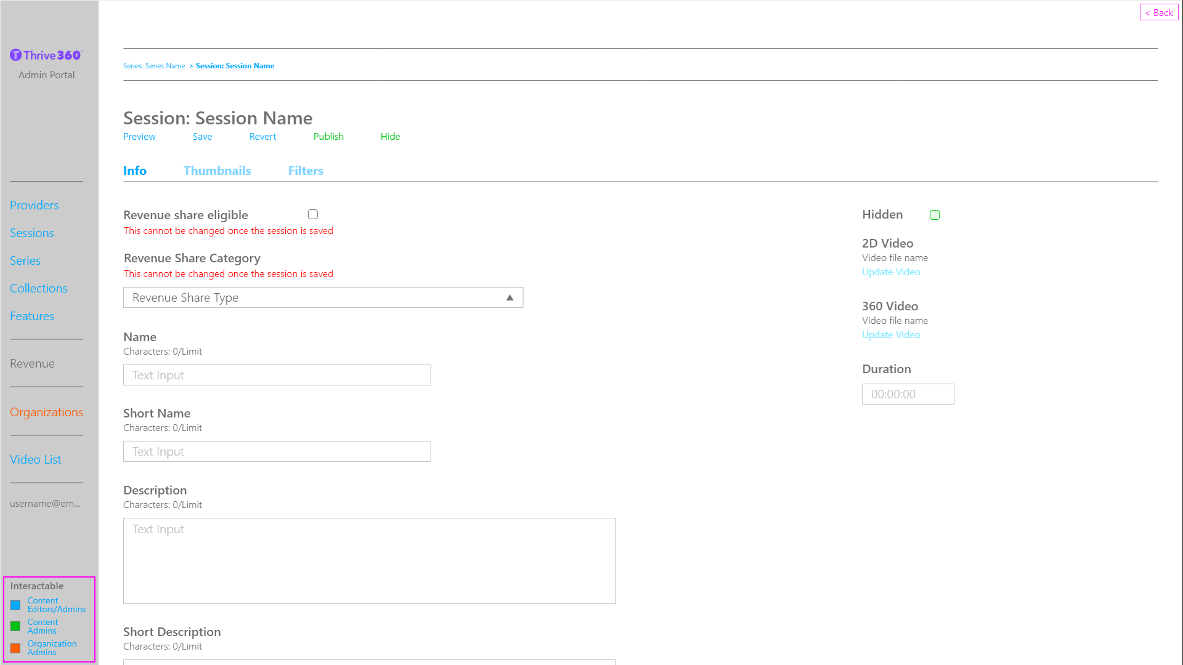Click the green Content Admins legend square
This screenshot has width=1183, height=665.
point(15,626)
